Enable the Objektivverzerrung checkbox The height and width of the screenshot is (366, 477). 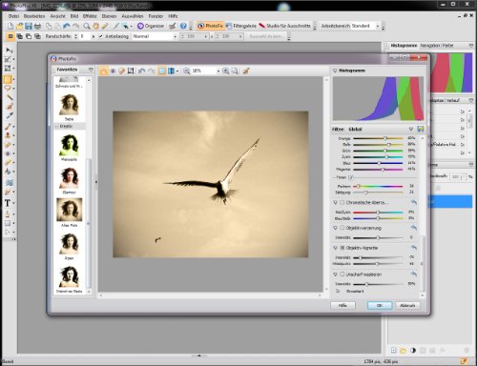pyautogui.click(x=342, y=228)
